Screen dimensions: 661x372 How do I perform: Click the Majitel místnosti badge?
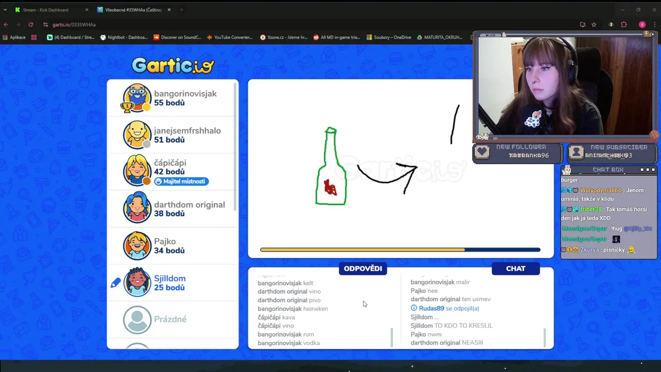point(181,181)
